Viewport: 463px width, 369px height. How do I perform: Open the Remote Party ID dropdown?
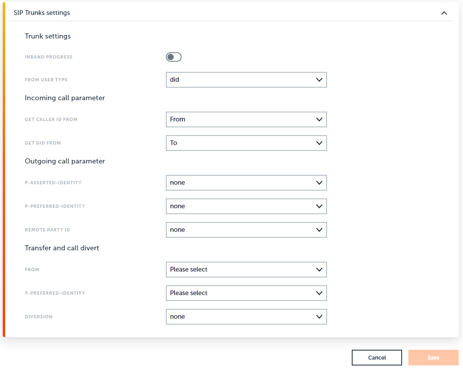tap(246, 229)
